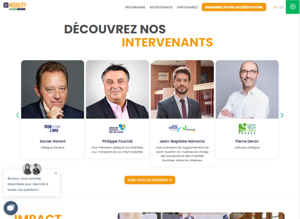This screenshot has height=219, width=300.
Task: Open the Partenaires menu item
Action: [x=187, y=7]
